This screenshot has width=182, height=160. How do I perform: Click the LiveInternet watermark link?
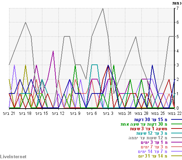point(13,157)
